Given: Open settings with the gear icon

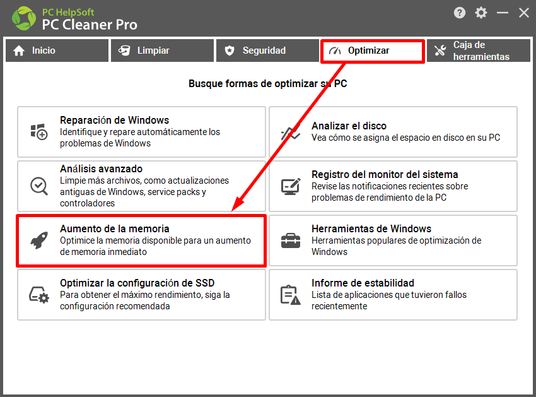Looking at the screenshot, I should (x=481, y=13).
